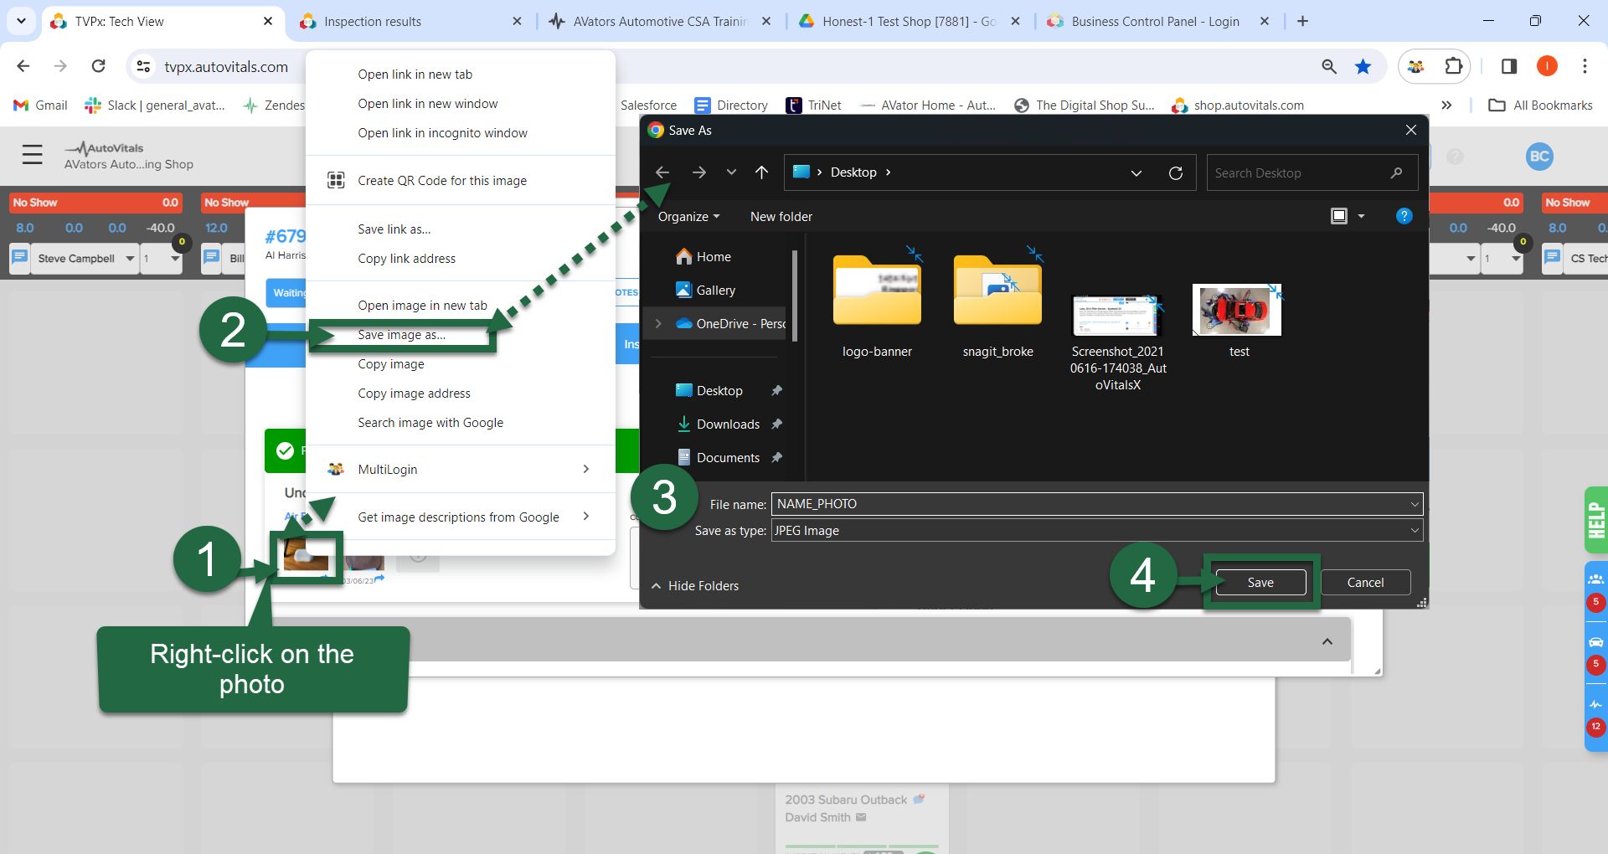Open the Save as type dropdown

pos(1096,531)
